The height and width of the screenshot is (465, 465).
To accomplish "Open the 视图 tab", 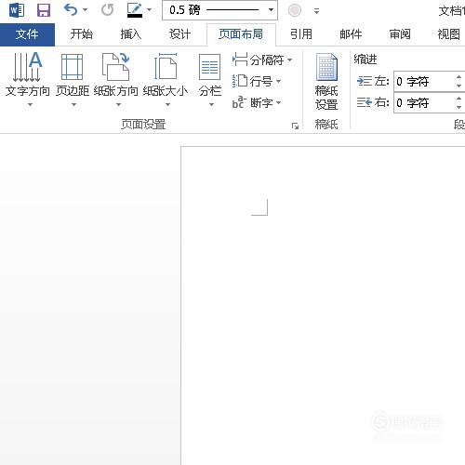I will 448,34.
